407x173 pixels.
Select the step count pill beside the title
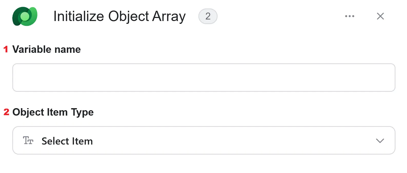point(208,16)
